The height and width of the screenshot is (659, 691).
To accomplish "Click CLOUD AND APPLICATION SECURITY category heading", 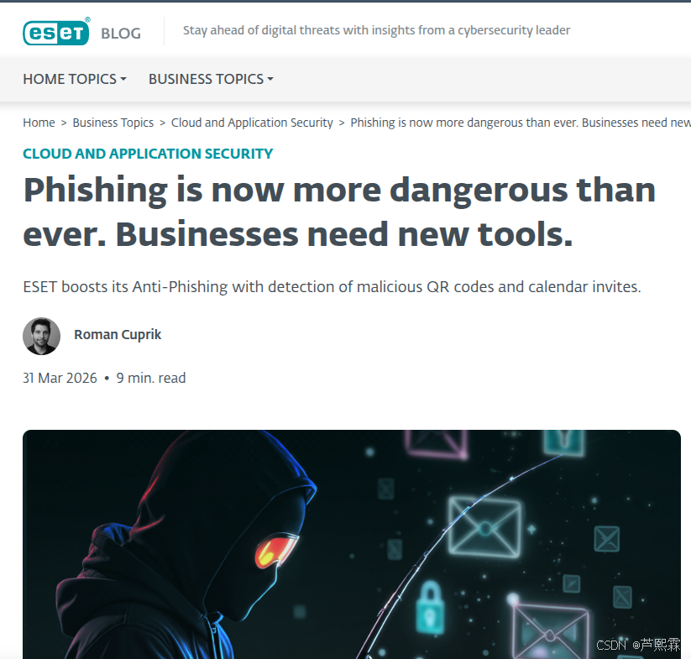I will click(148, 154).
